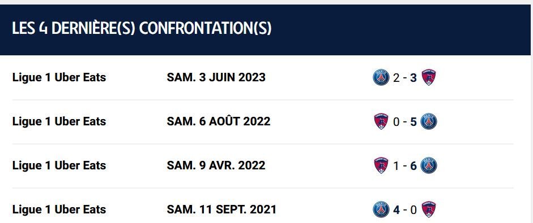Click PSG logo in 11 Sept 2021 match
This screenshot has height=223, width=533.
click(x=381, y=209)
